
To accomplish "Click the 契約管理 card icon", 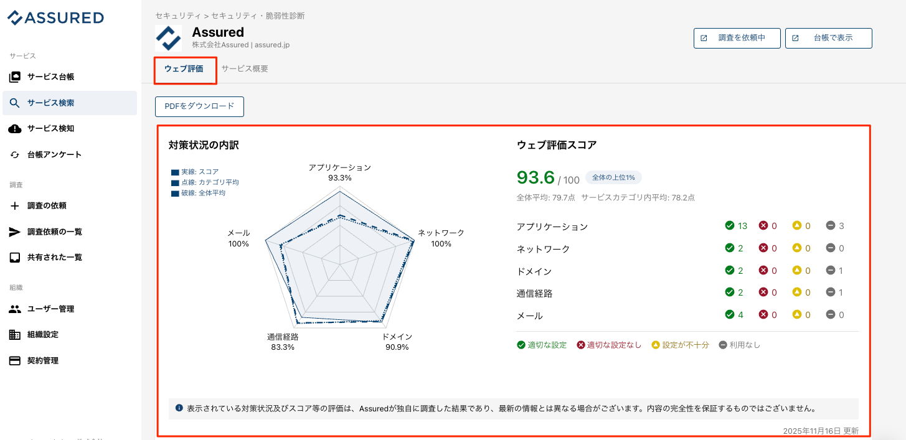I will (15, 361).
